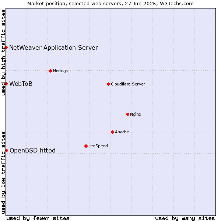Click the OpenBSD httpd red data point
Viewport: 221px width, 221px height.
pyautogui.click(x=6, y=150)
